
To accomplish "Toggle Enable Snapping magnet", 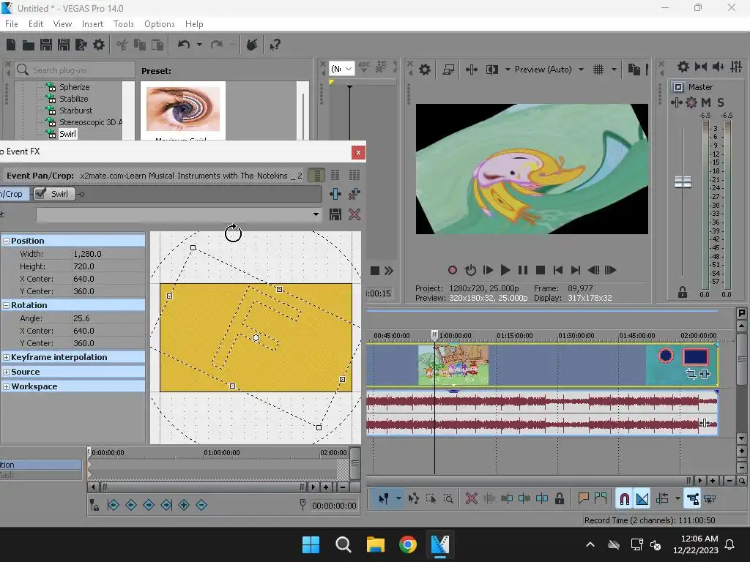I will [624, 499].
